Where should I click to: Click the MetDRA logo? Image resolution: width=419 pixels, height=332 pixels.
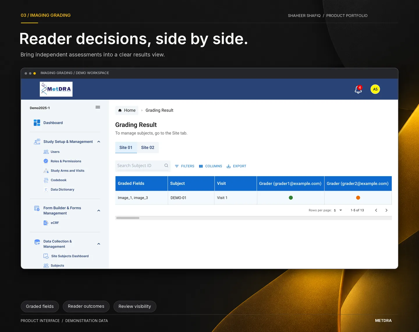coord(56,89)
